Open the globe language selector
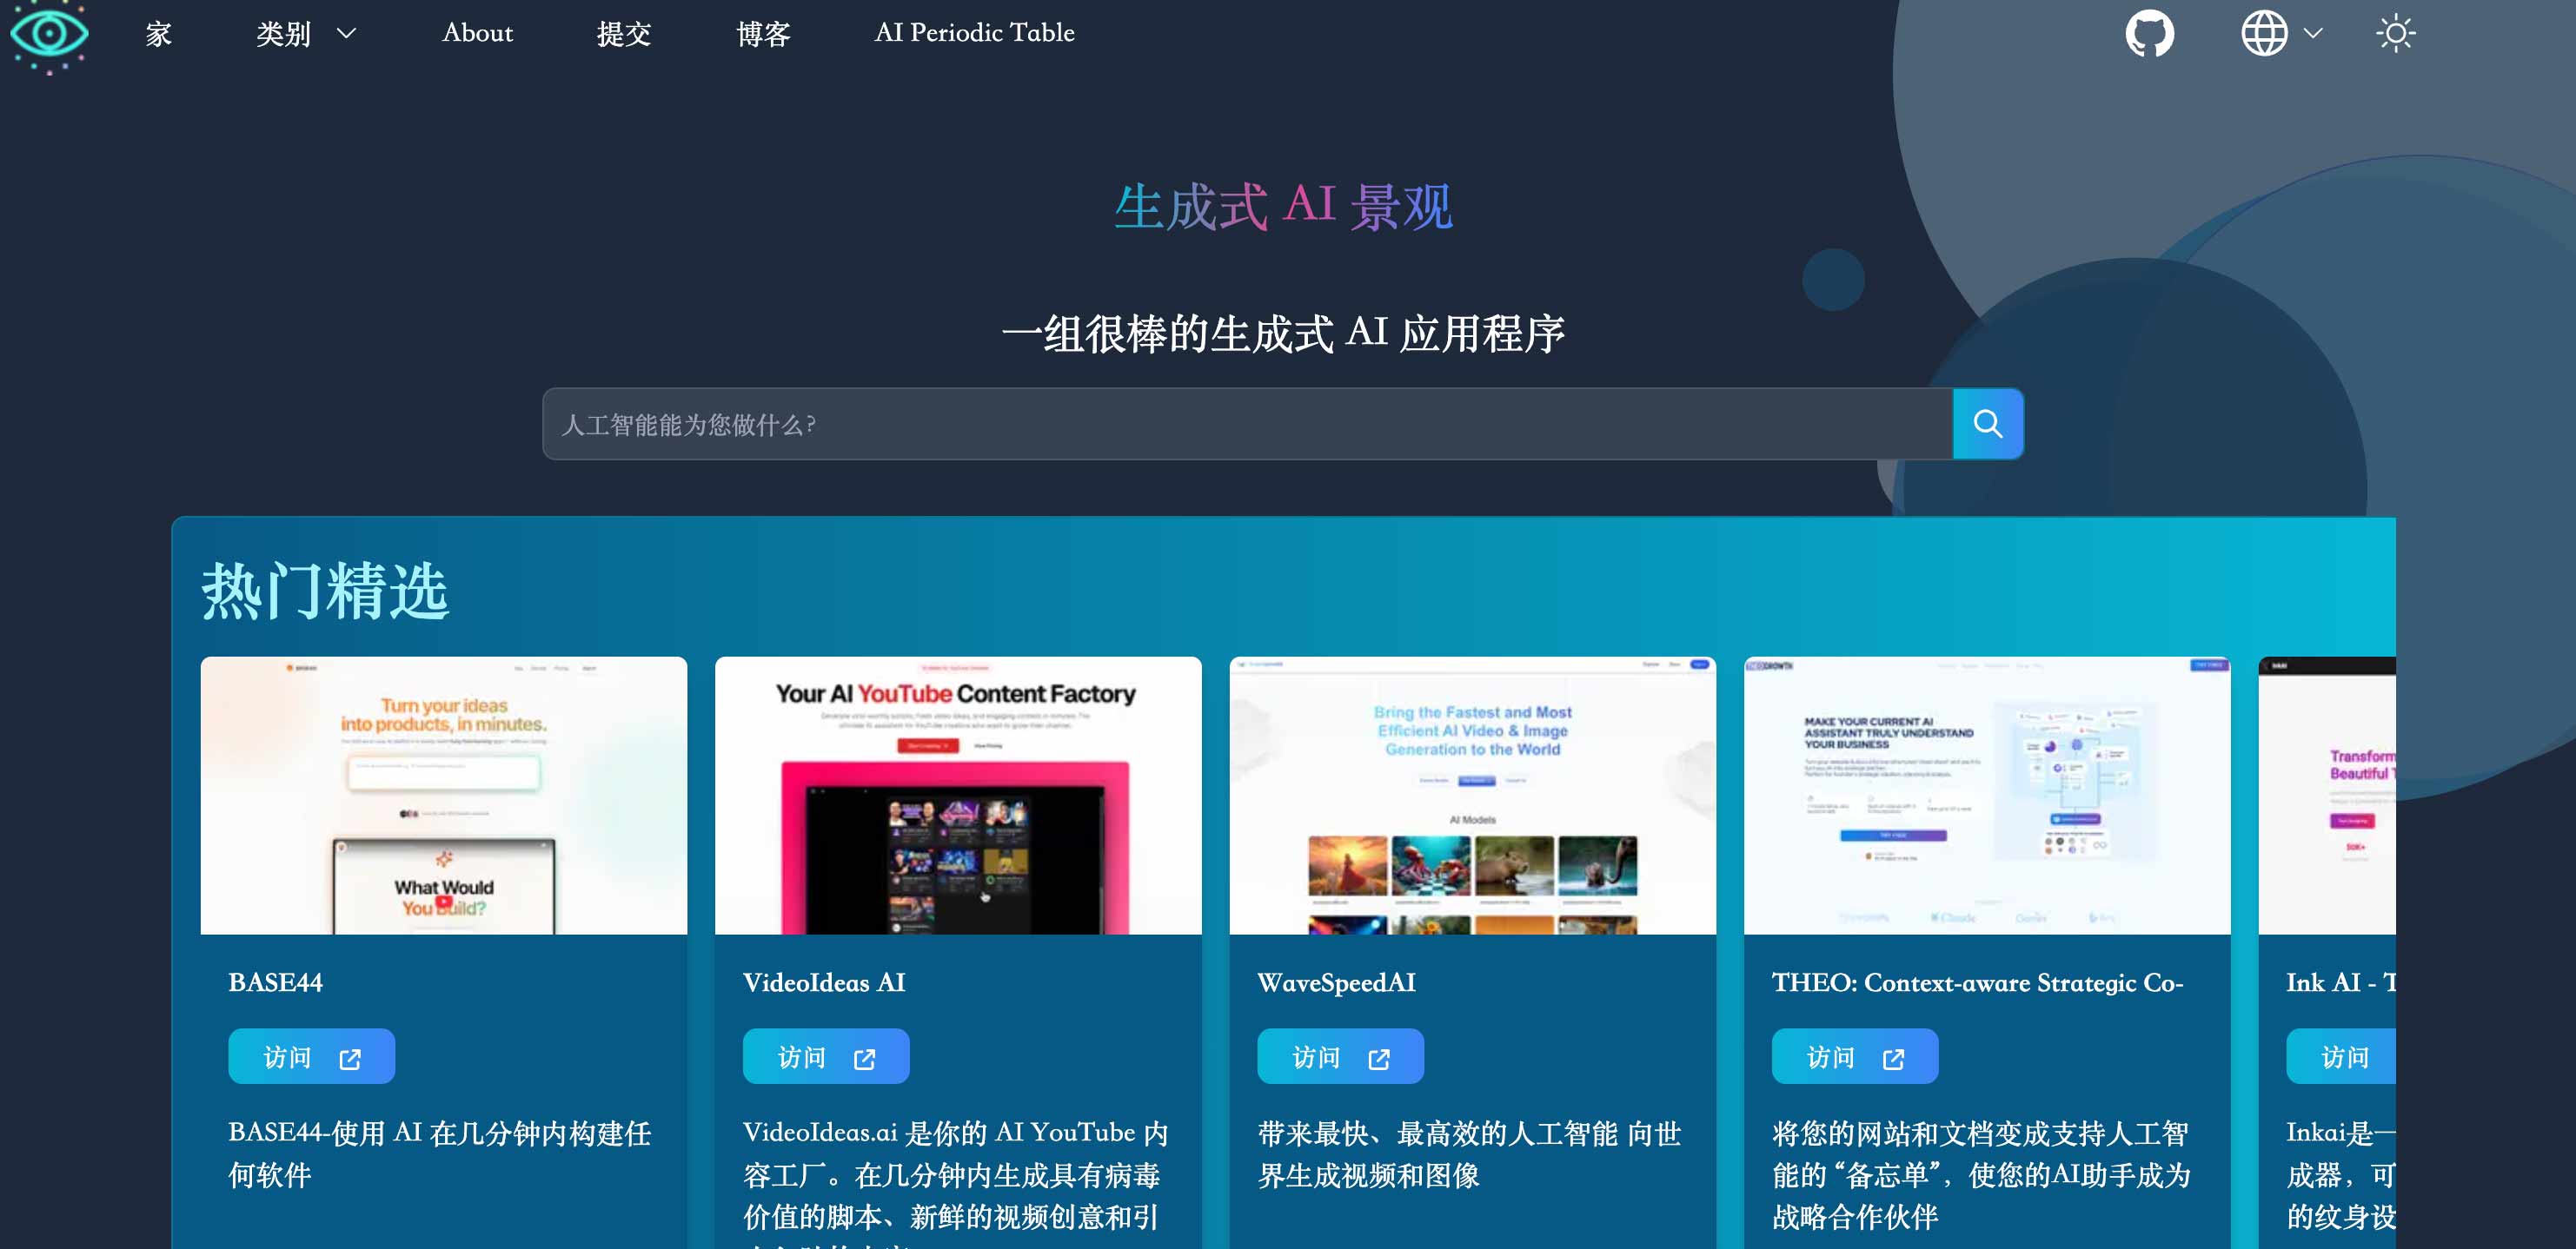Viewport: 2576px width, 1249px height. (x=2281, y=33)
